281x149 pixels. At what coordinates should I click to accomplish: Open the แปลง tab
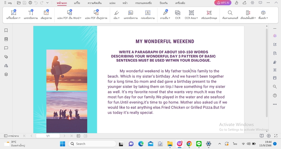pos(112,3)
